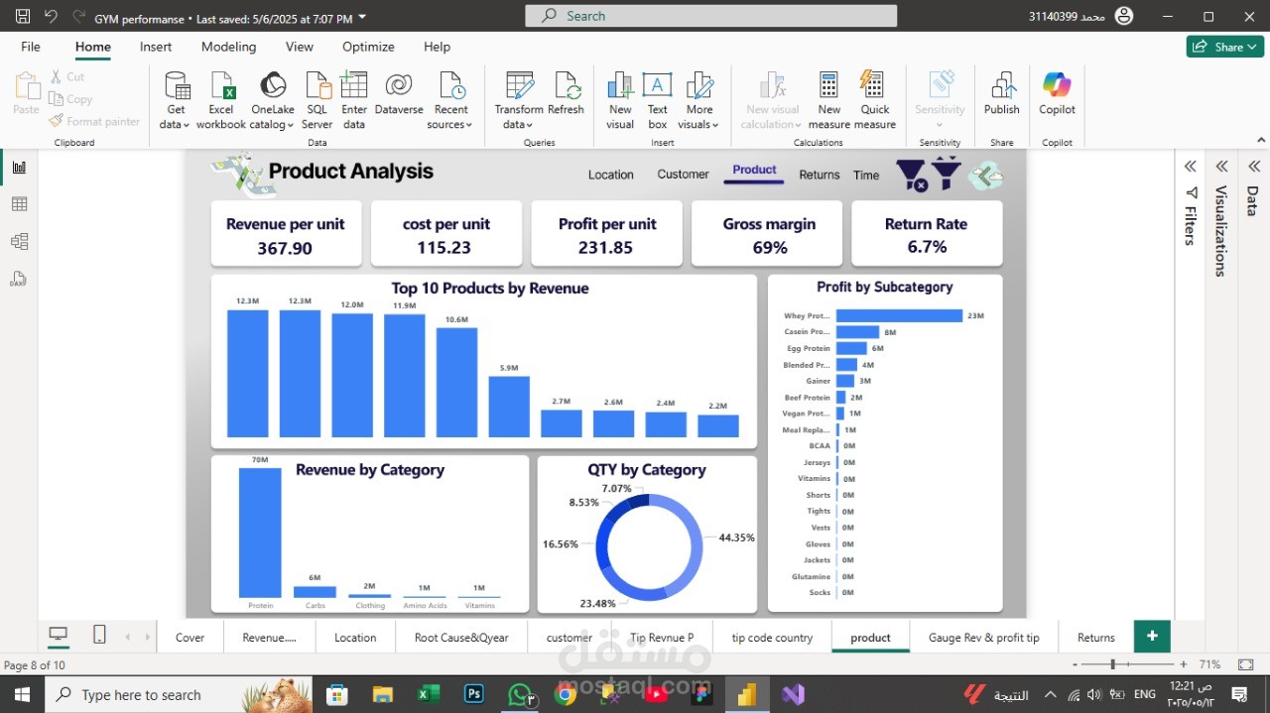Screen dimensions: 1270x713
Task: Create a New measure
Action: point(829,100)
